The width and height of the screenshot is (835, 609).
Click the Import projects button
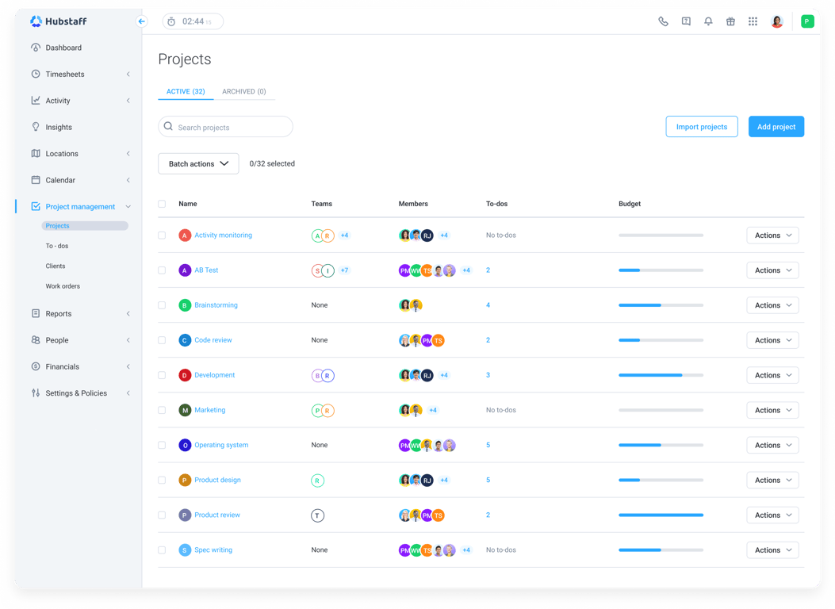pyautogui.click(x=701, y=127)
